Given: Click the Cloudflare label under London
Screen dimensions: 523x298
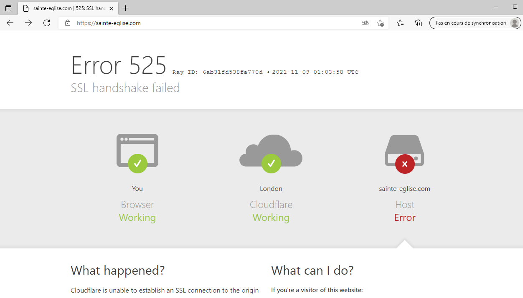Looking at the screenshot, I should (x=271, y=205).
